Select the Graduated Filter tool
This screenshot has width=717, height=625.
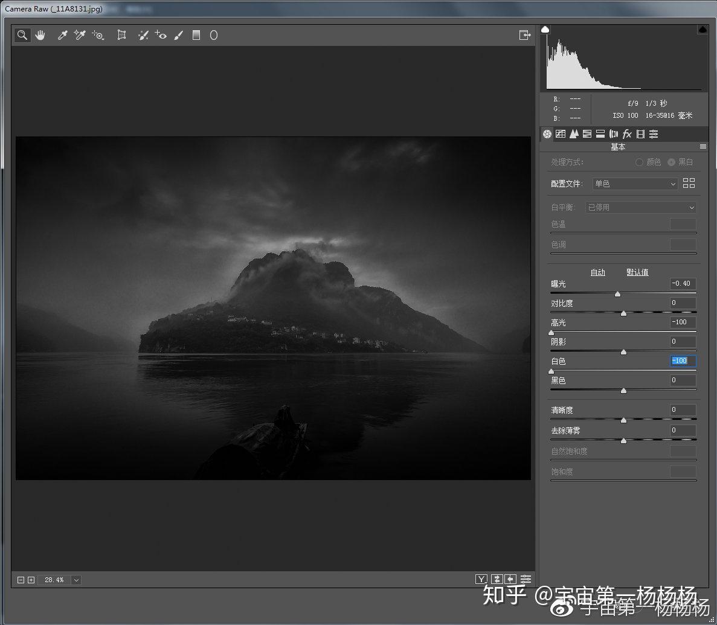[x=196, y=35]
